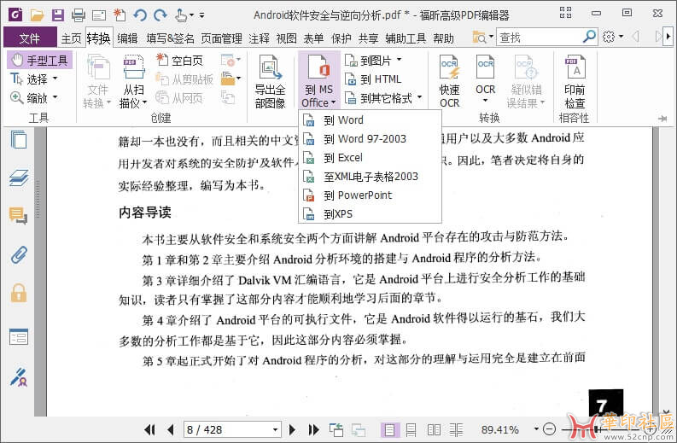
Task: Switch to the Protect (保护) tab
Action: (x=341, y=38)
